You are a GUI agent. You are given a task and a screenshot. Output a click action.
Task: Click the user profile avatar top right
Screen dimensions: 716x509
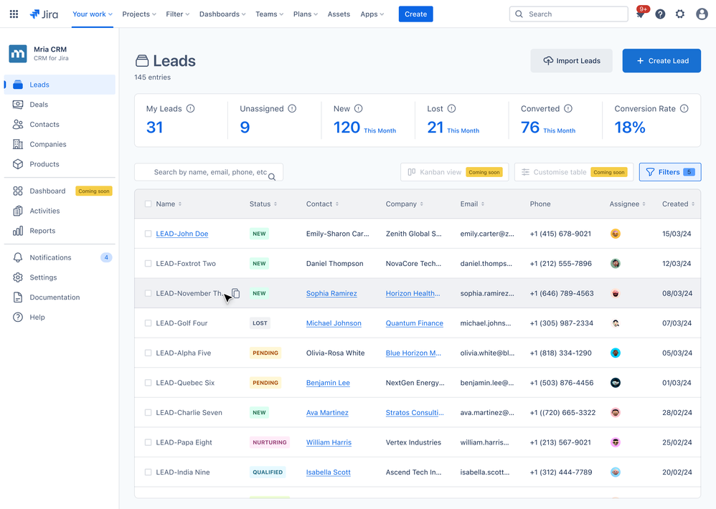(x=701, y=14)
